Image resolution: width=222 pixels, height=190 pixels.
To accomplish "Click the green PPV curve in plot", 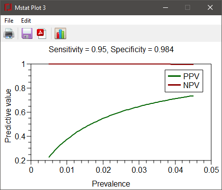I will coord(103,118).
